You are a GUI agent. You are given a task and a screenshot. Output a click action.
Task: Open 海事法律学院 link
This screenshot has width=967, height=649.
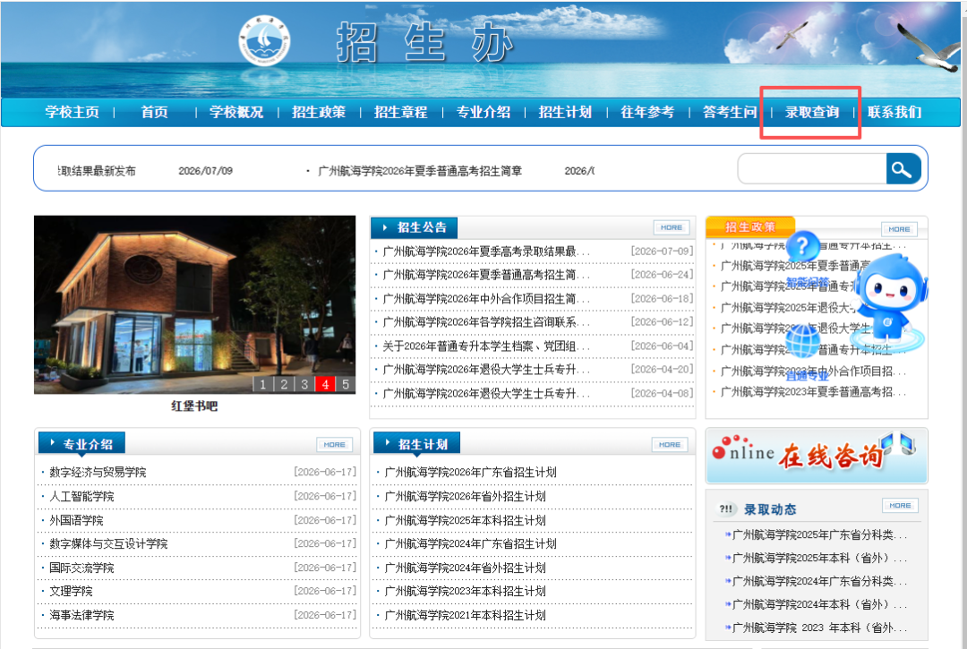(x=81, y=615)
